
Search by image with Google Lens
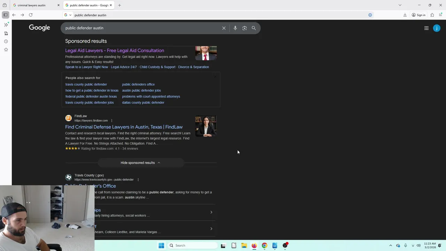click(x=244, y=28)
